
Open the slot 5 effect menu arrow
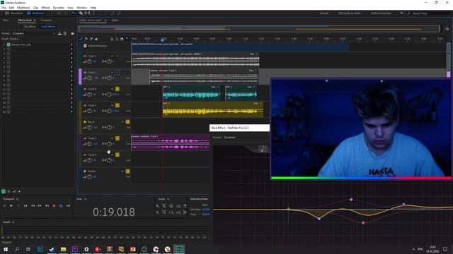(x=71, y=63)
